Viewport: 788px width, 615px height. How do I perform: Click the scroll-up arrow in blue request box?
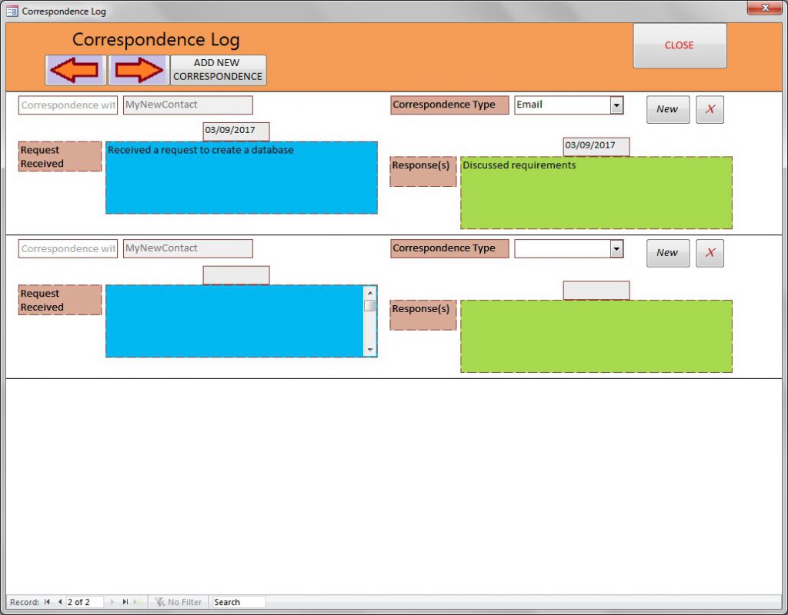tap(370, 293)
